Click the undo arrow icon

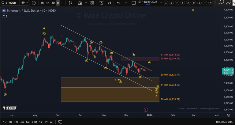[118, 3]
